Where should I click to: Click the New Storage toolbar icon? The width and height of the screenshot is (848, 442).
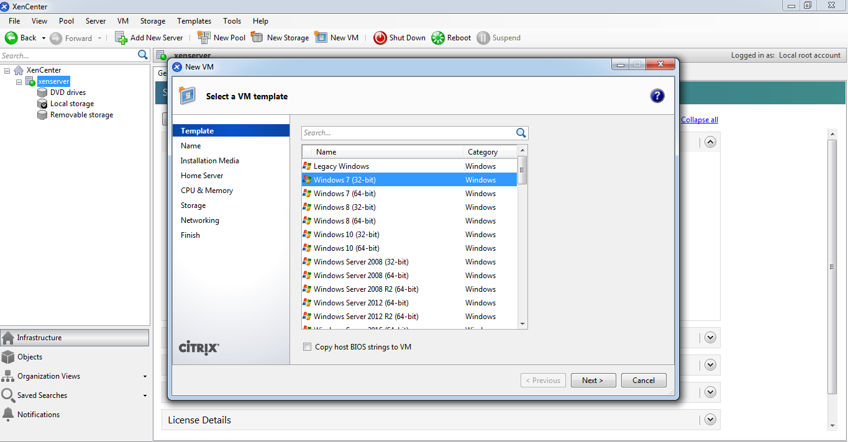coord(257,38)
